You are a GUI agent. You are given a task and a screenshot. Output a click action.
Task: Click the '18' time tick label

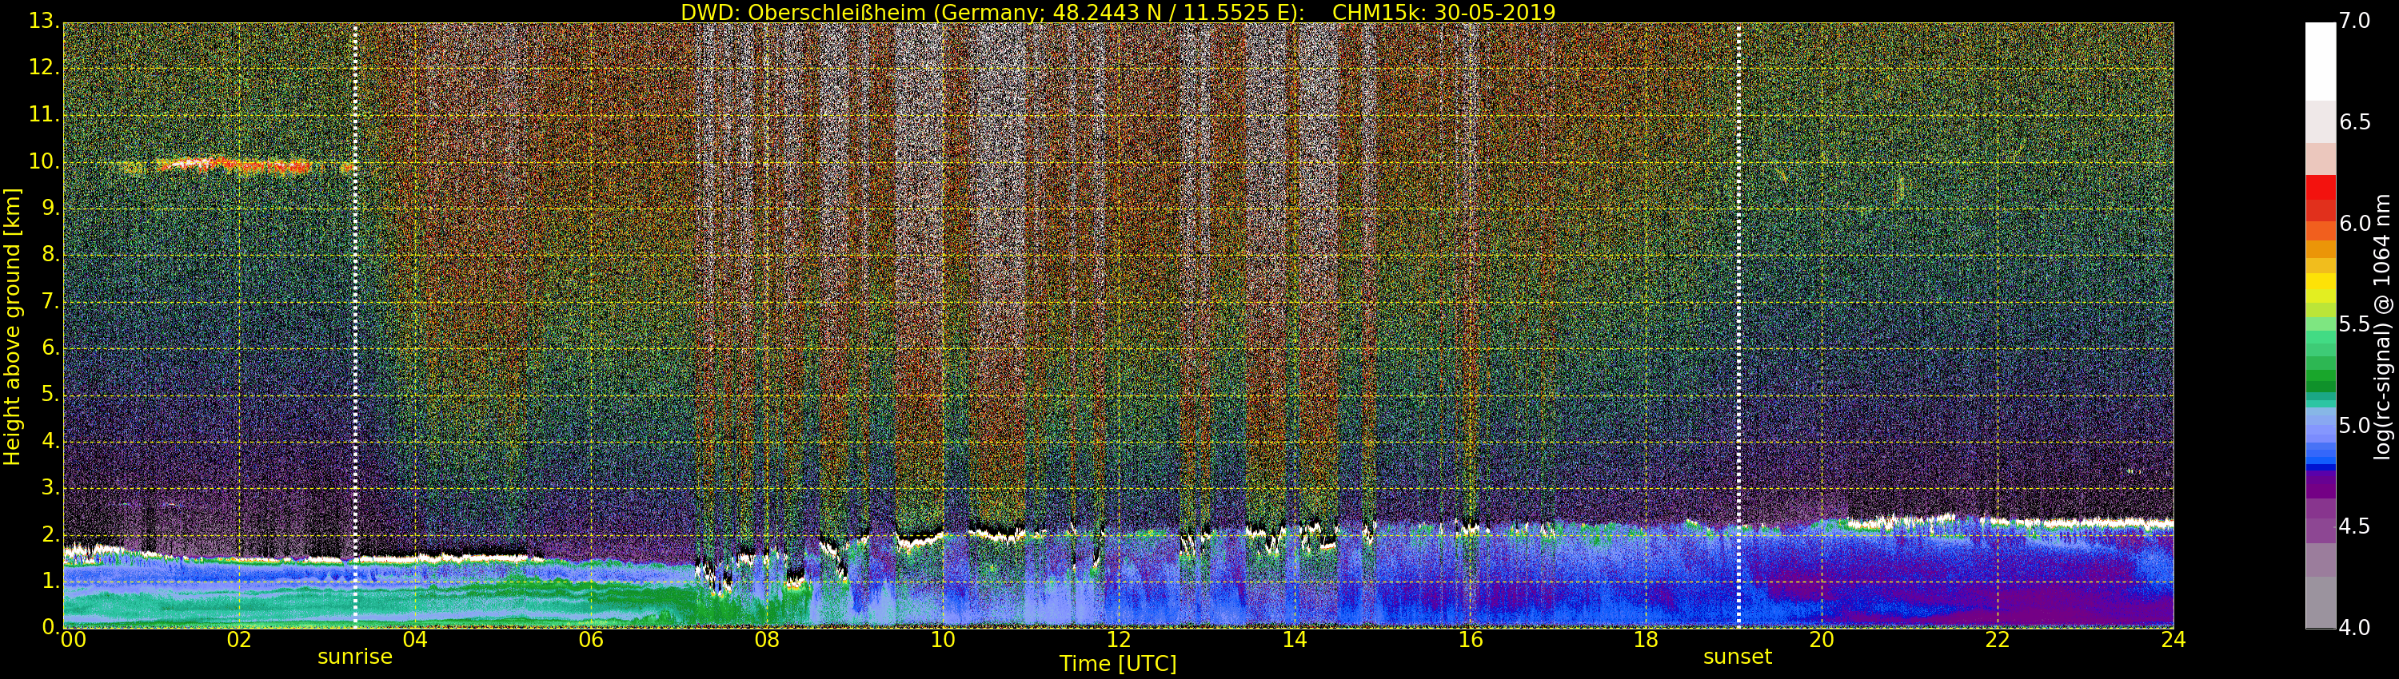point(1646,640)
